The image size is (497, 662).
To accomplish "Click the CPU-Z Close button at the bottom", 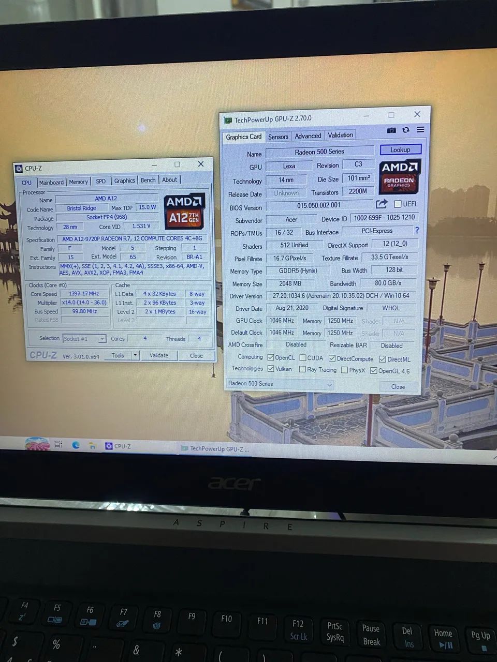I will click(x=196, y=355).
